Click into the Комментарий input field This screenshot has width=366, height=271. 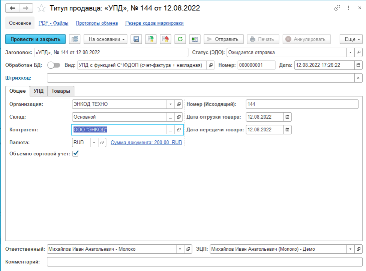tap(204, 262)
